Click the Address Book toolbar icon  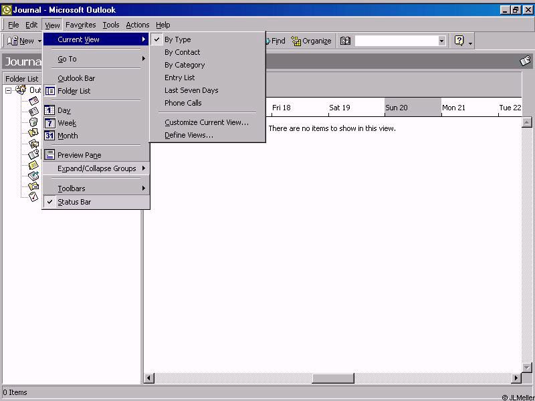(x=345, y=41)
